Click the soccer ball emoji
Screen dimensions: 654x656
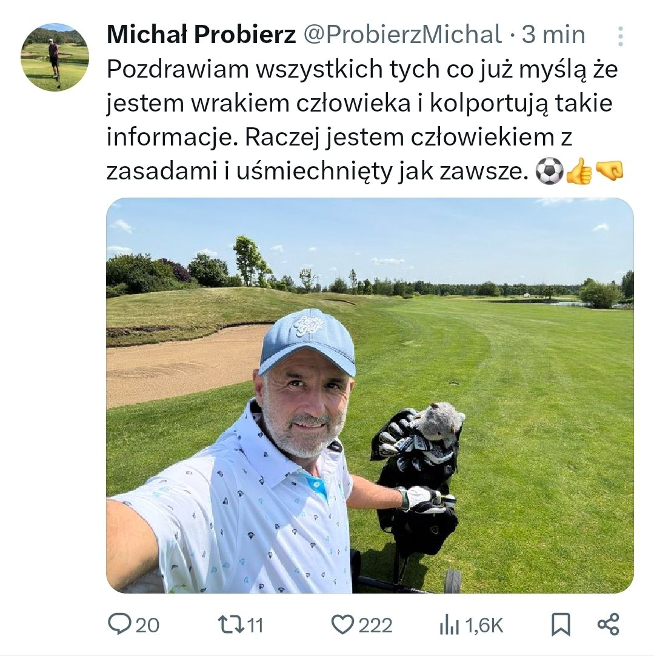pos(550,171)
